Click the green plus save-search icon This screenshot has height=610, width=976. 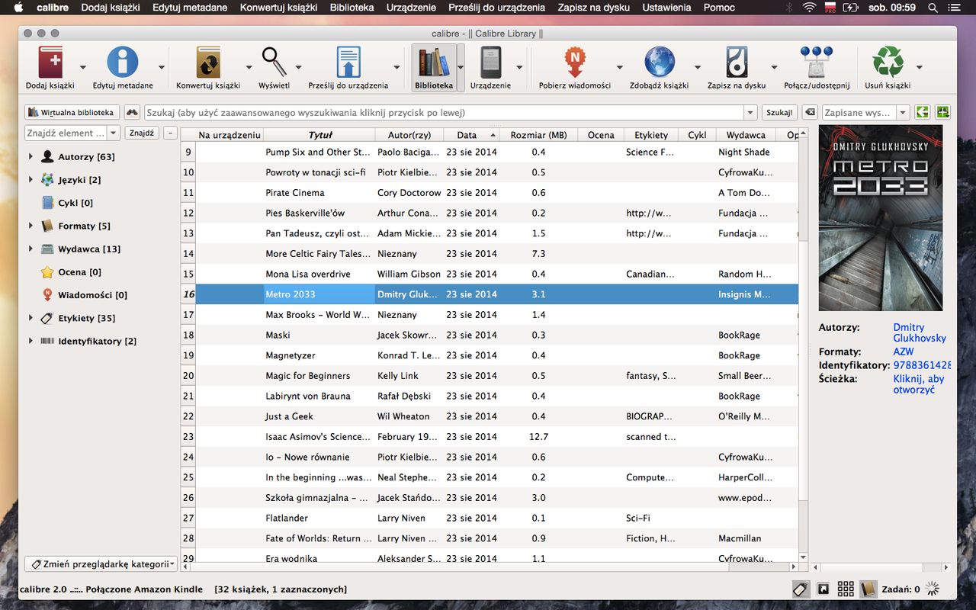943,112
